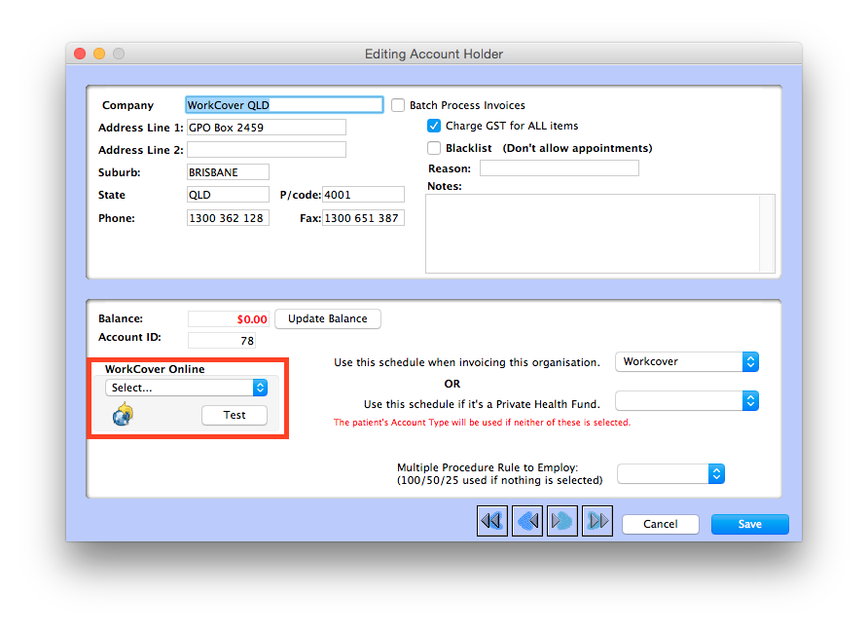The image size is (868, 631).
Task: Change the Workcover invoicing schedule dropdown
Action: coord(686,361)
